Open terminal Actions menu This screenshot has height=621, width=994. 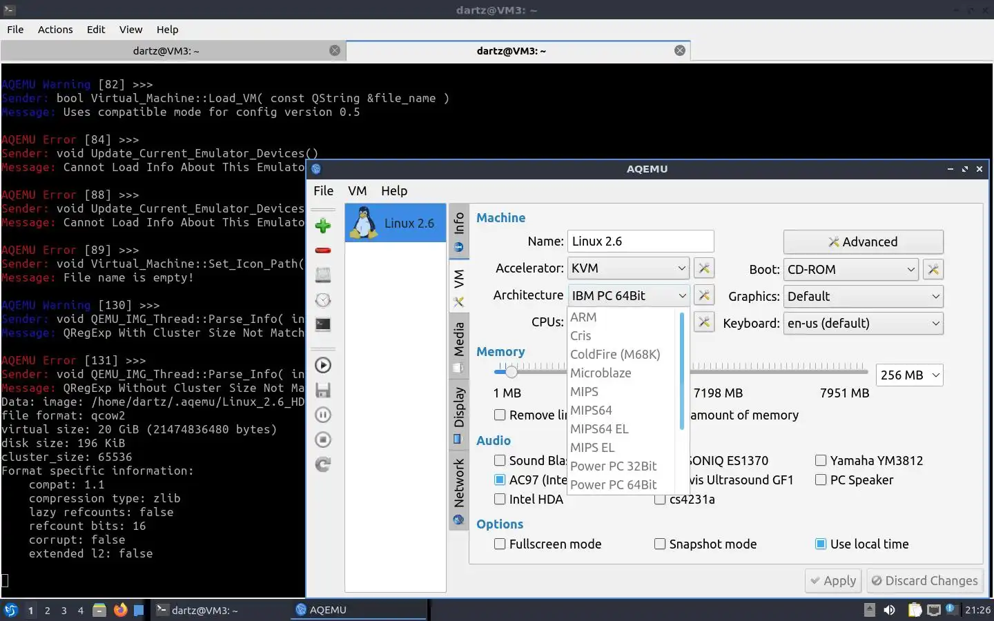[55, 30]
